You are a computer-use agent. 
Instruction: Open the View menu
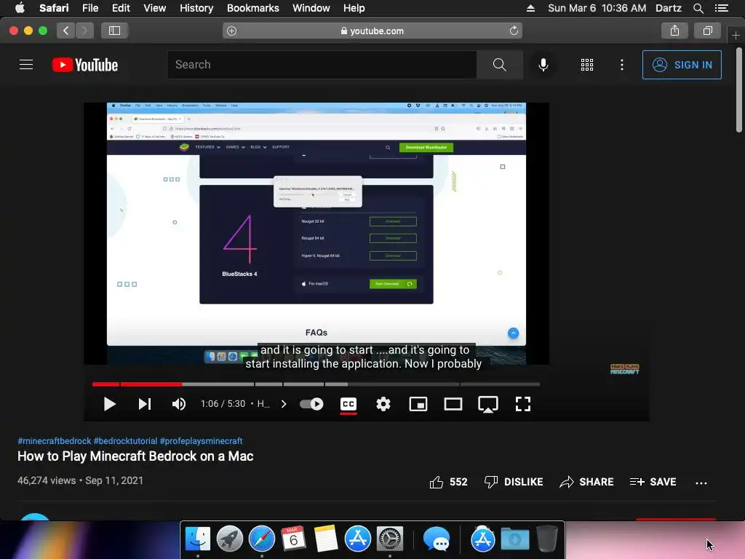(x=154, y=8)
